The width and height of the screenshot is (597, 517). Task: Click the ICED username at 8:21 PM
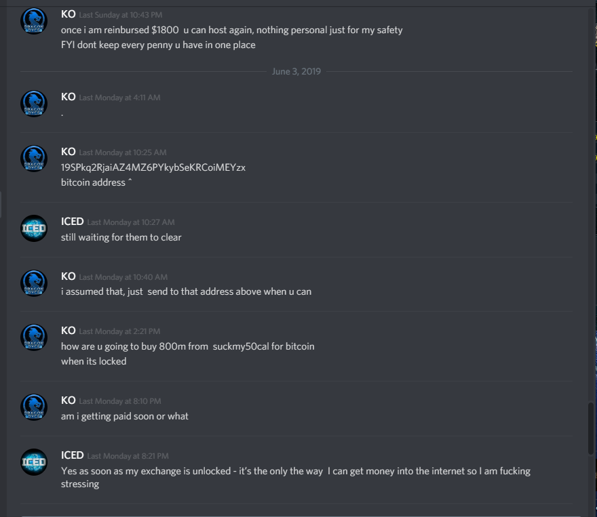click(x=73, y=455)
